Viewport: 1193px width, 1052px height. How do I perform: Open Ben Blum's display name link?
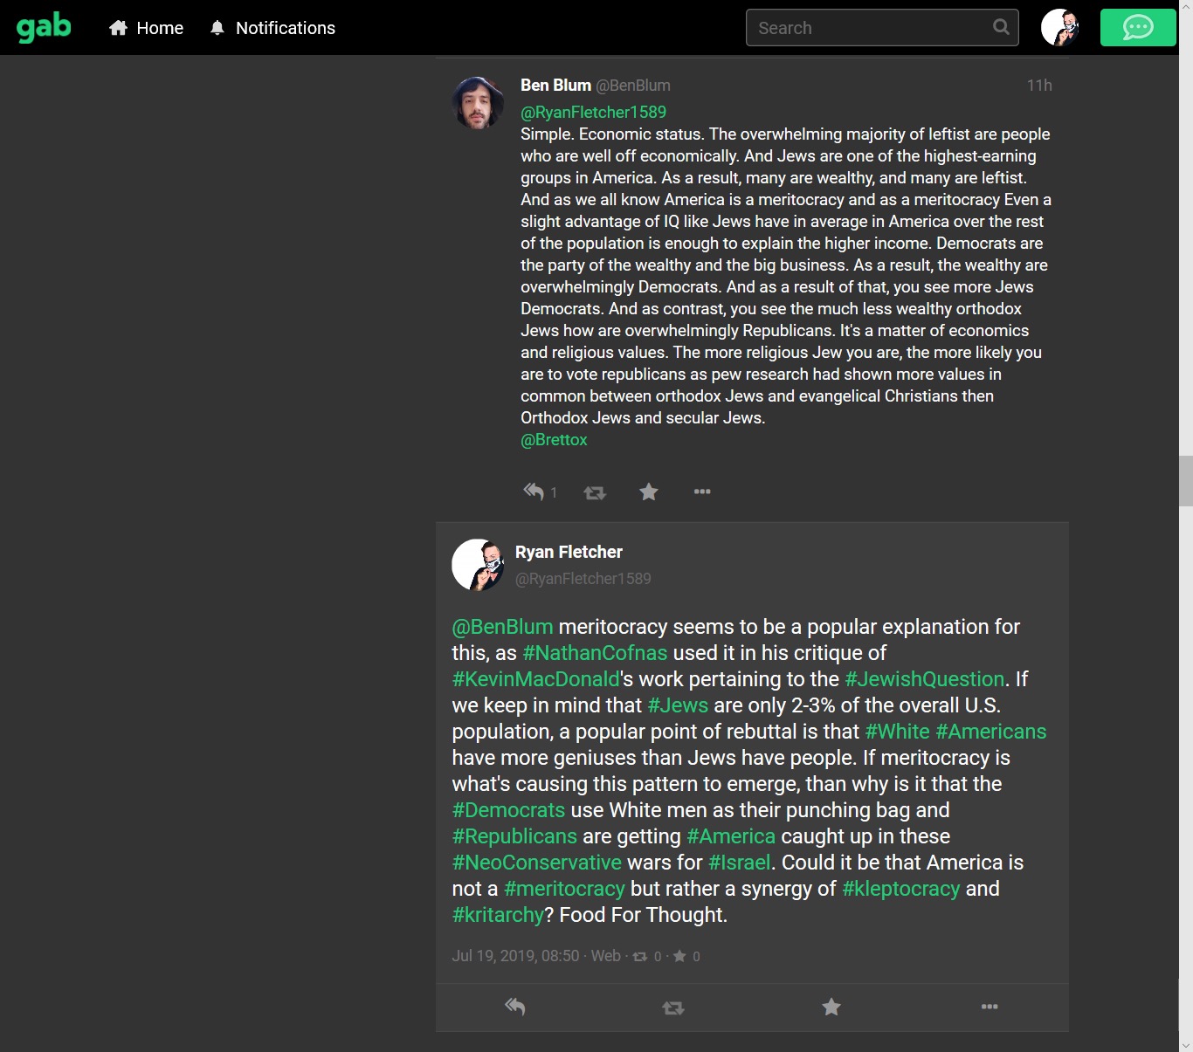point(555,85)
